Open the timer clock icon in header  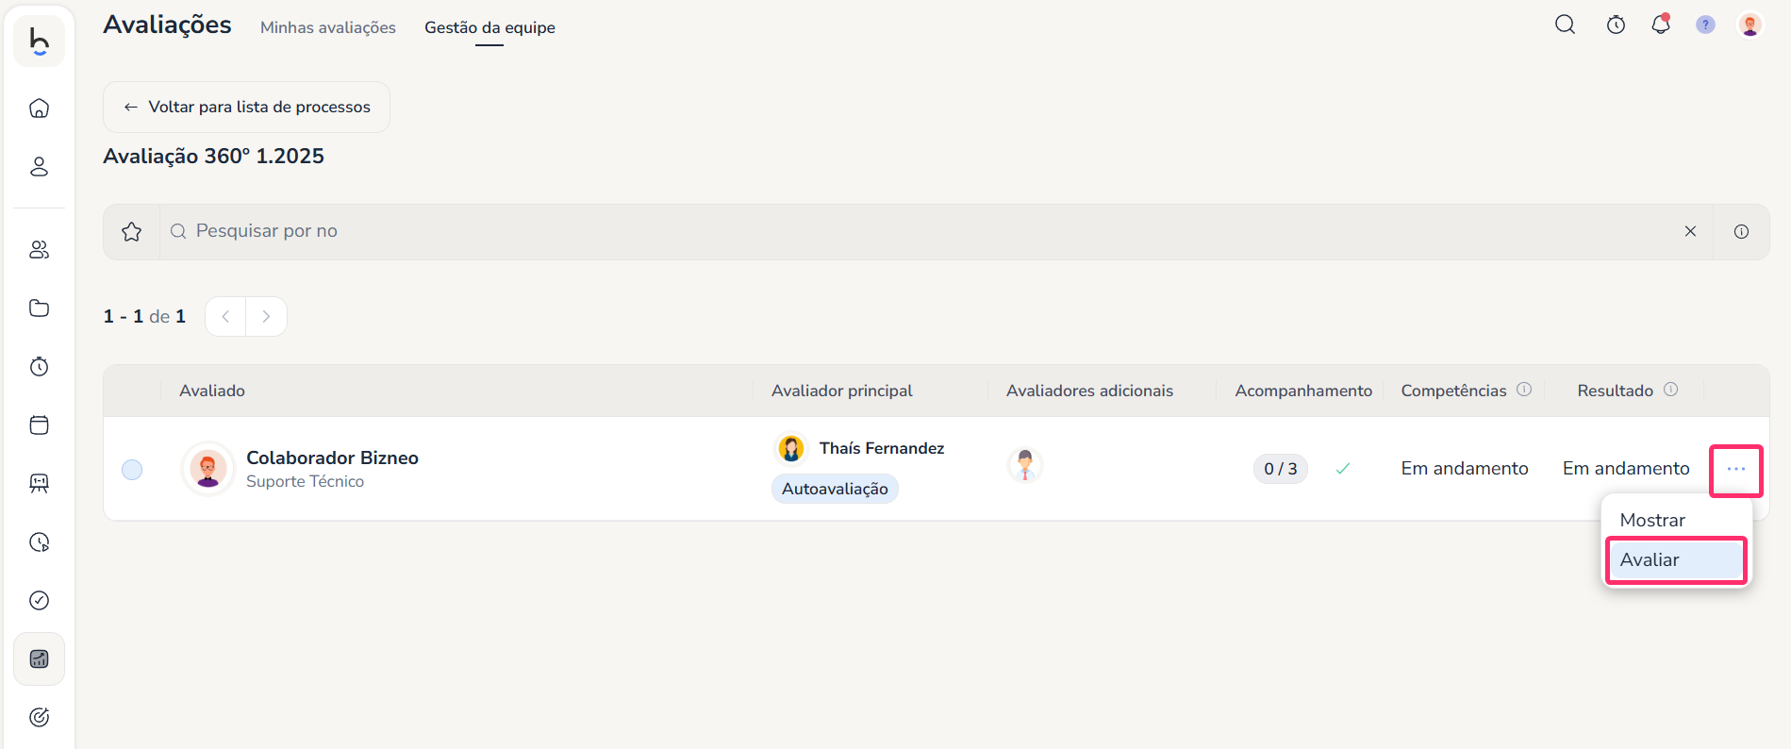click(1616, 25)
